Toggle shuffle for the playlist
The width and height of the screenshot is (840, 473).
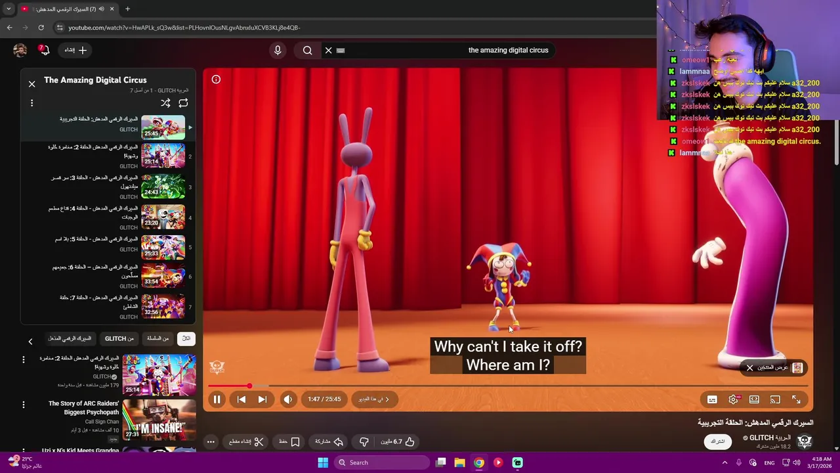click(x=165, y=103)
